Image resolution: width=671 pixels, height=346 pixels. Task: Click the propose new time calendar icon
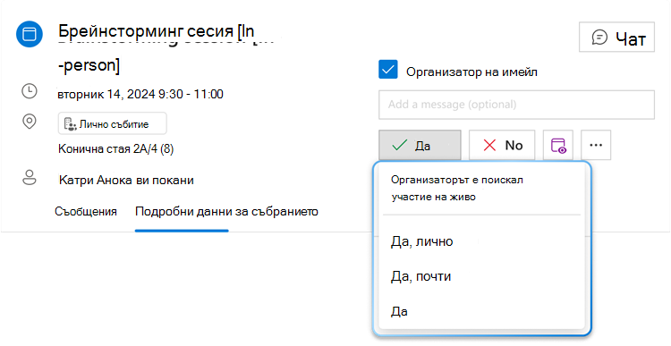[x=558, y=146]
